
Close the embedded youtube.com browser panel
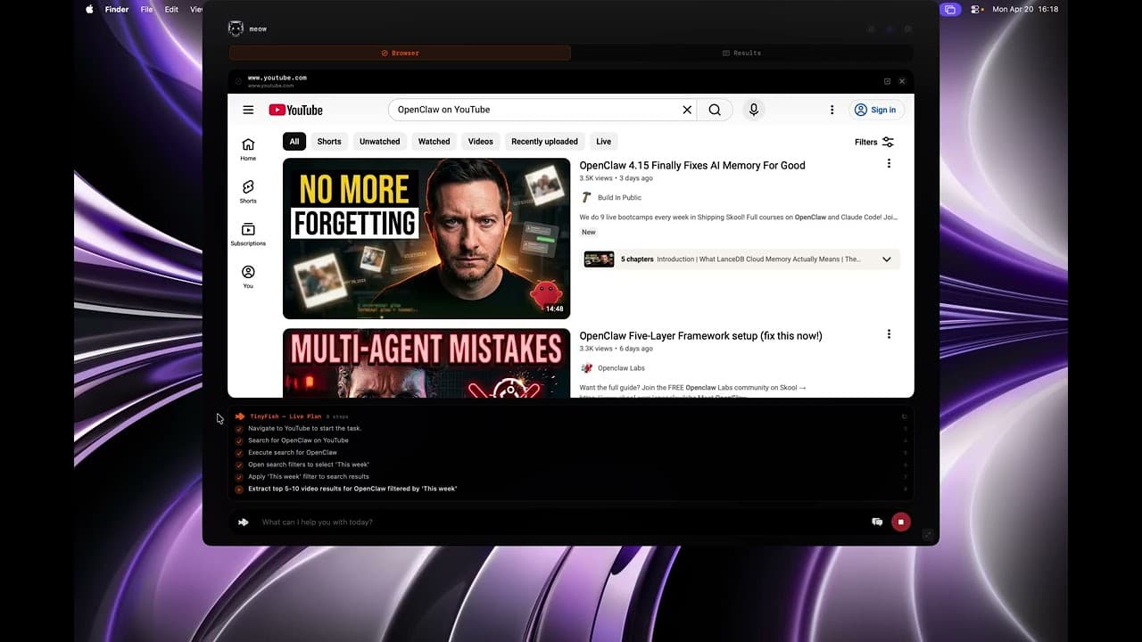tap(902, 81)
